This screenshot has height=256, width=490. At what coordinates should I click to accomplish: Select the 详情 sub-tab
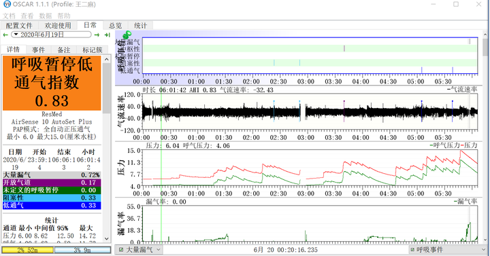13,50
